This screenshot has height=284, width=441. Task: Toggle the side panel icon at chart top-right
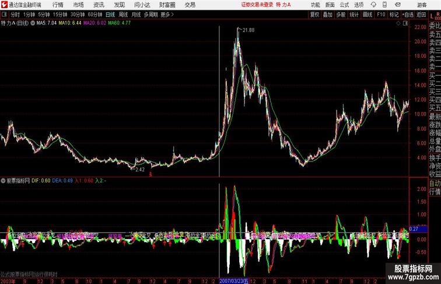(405, 23)
